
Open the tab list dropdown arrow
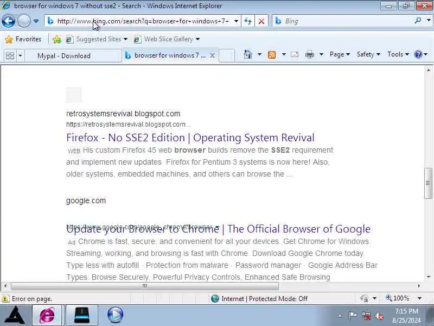[x=20, y=56]
